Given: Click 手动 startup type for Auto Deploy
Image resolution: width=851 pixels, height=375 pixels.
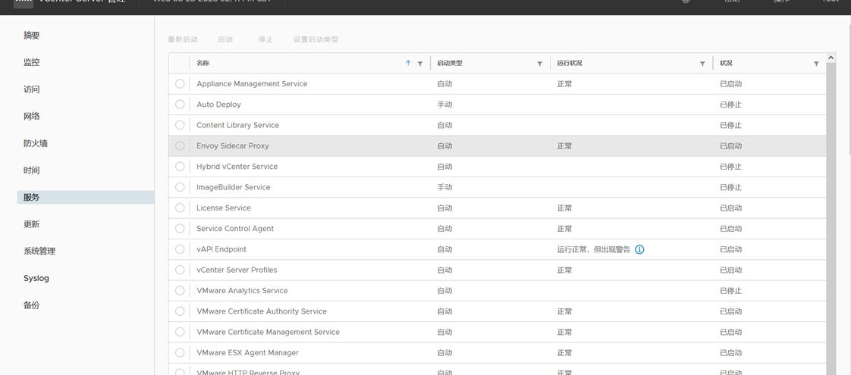Looking at the screenshot, I should pos(444,105).
